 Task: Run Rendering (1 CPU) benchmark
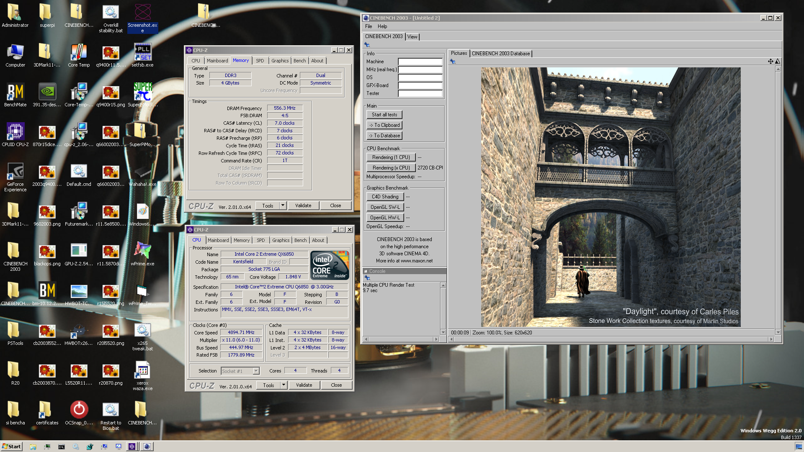[391, 157]
